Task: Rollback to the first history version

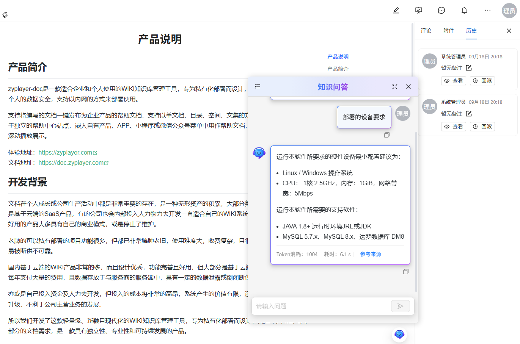Action: click(482, 81)
